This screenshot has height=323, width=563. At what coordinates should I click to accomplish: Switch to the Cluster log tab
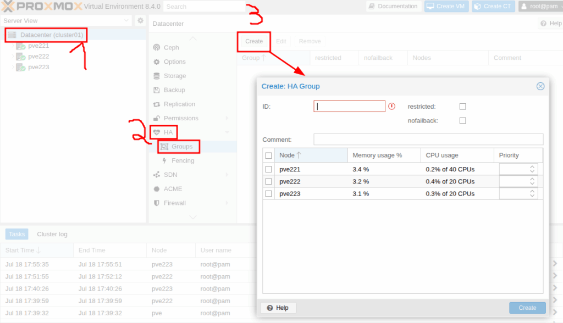point(52,234)
